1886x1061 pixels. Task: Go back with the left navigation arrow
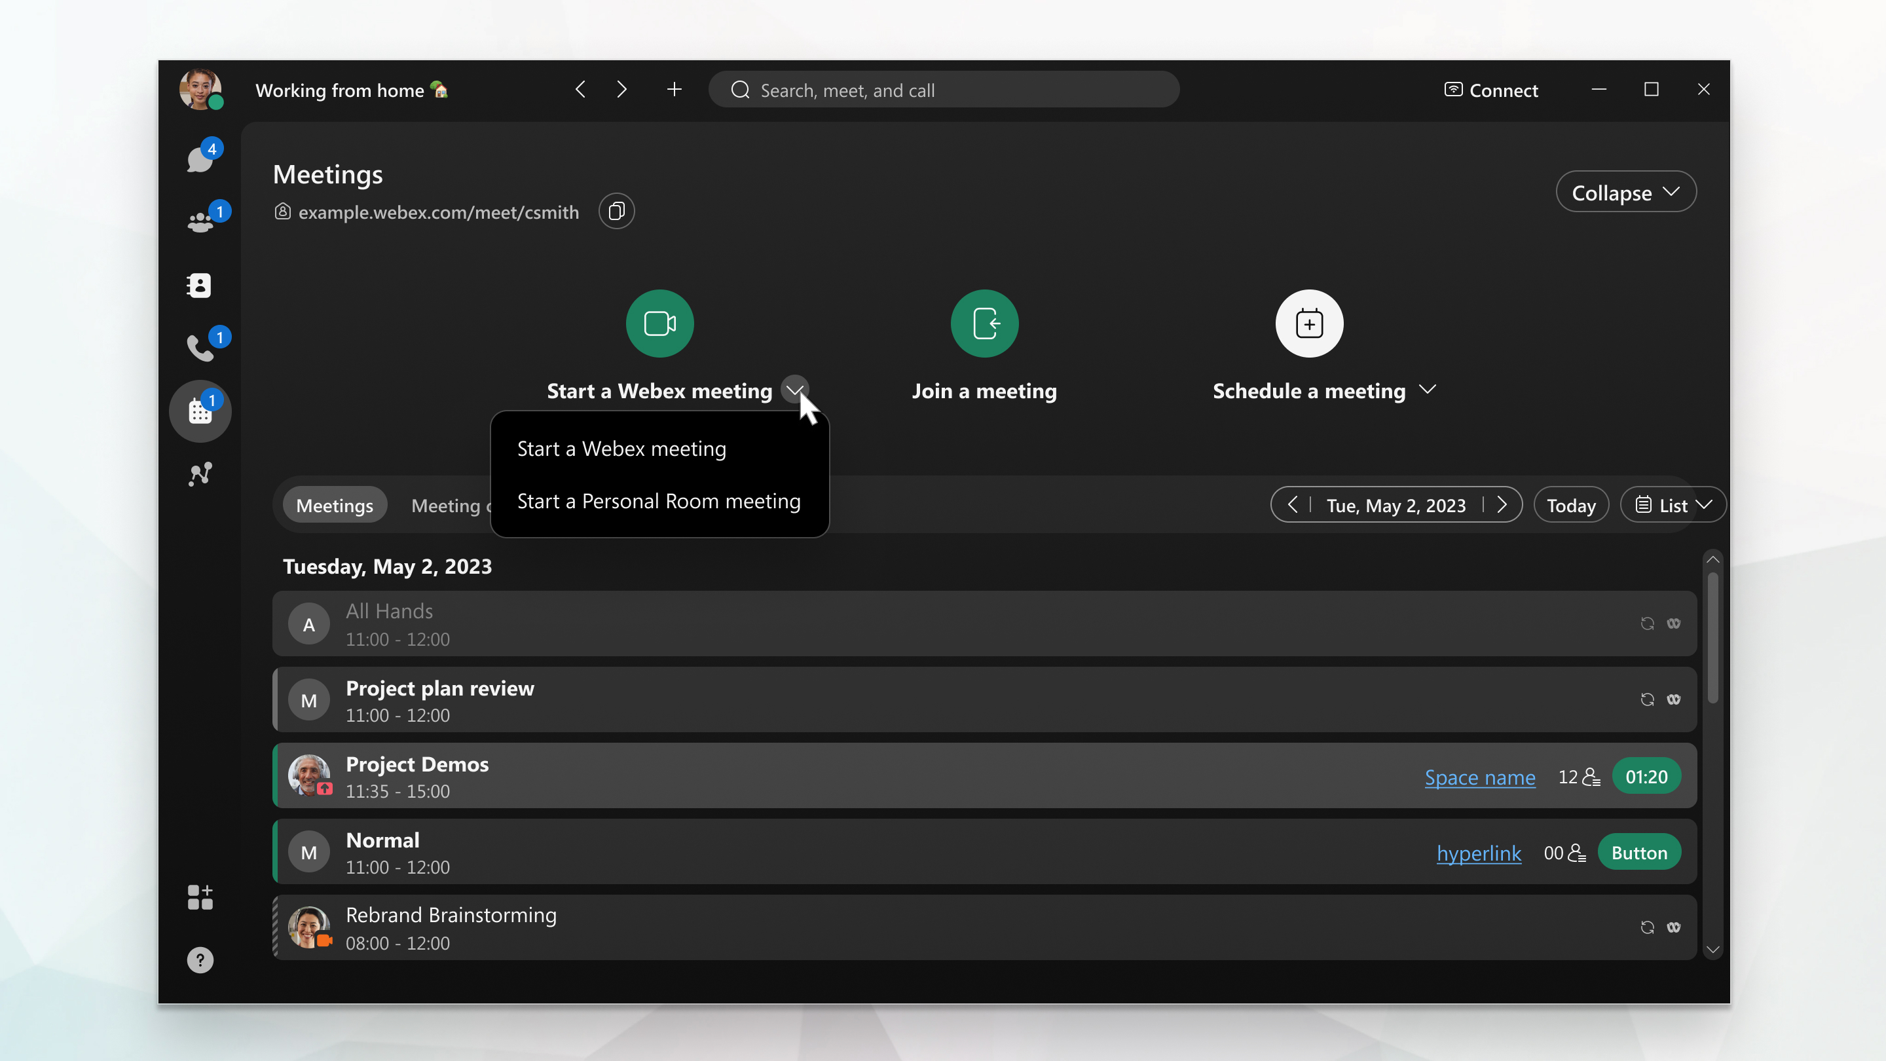581,89
